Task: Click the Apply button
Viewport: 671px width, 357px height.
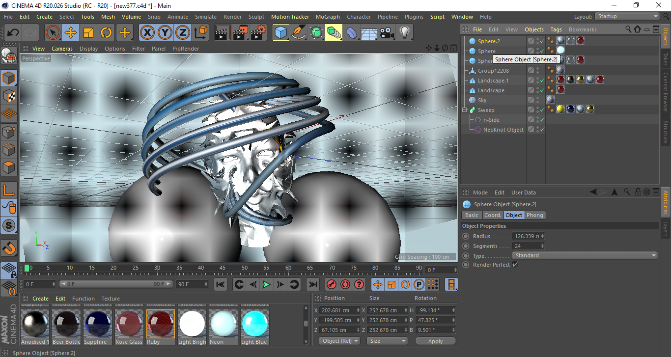Action: click(x=435, y=341)
